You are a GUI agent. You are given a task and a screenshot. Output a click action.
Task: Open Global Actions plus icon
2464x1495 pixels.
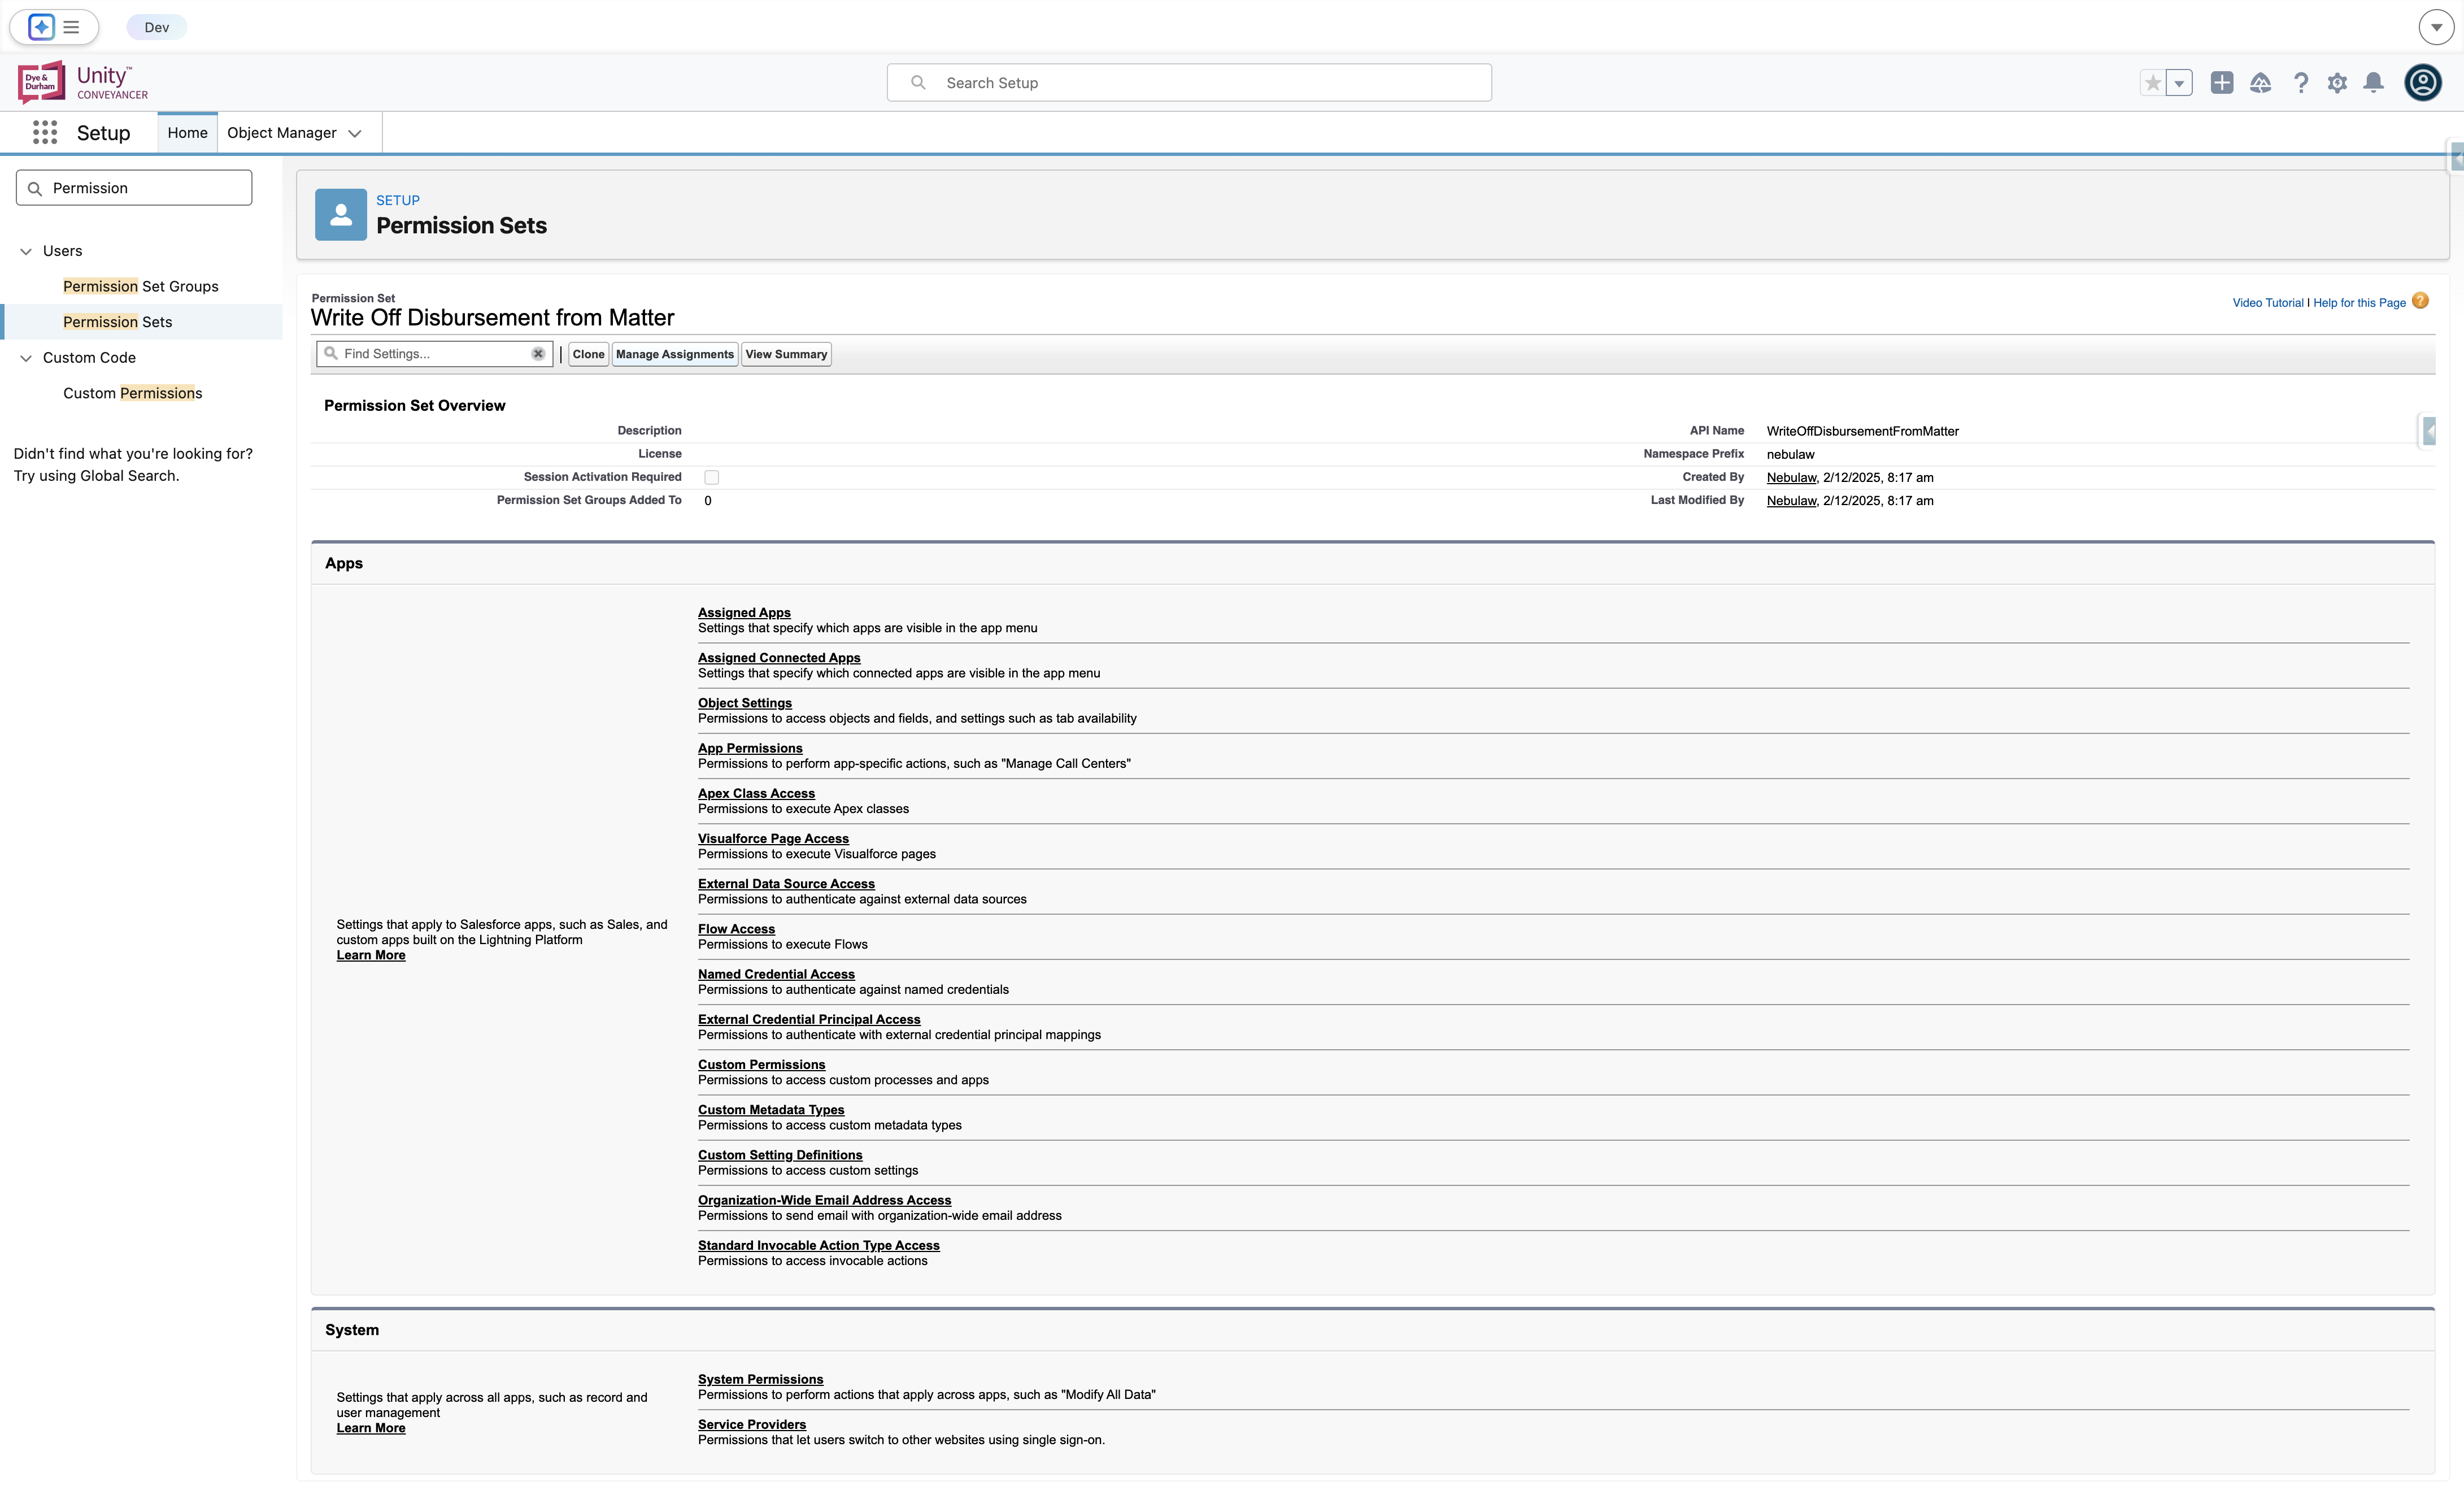pos(2221,83)
